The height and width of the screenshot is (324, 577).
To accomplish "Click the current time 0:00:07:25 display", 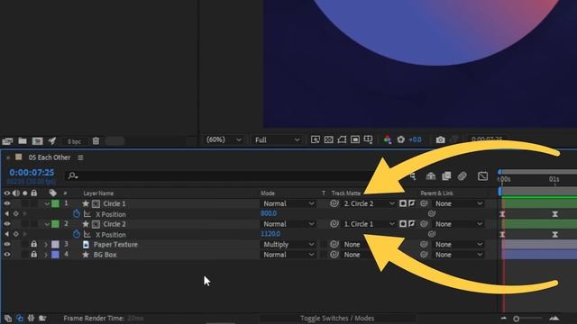I will pos(32,172).
